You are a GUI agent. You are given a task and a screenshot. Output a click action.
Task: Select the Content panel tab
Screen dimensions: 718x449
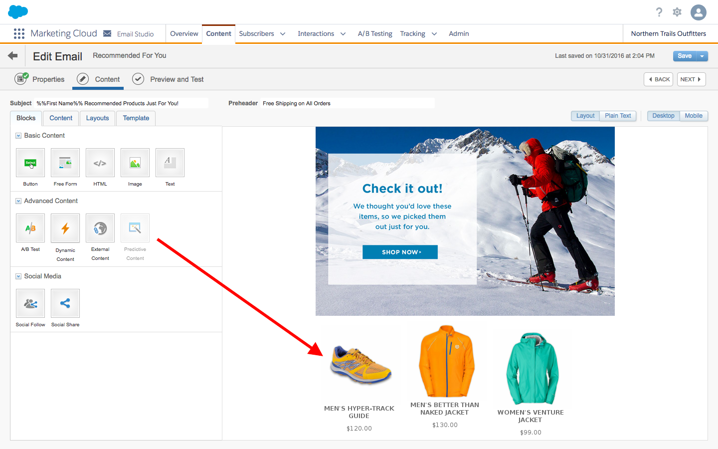tap(61, 118)
